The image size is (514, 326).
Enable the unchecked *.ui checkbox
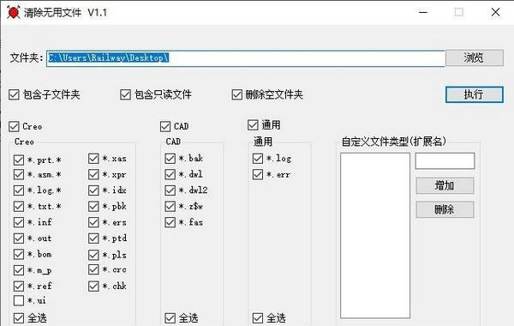(19, 300)
